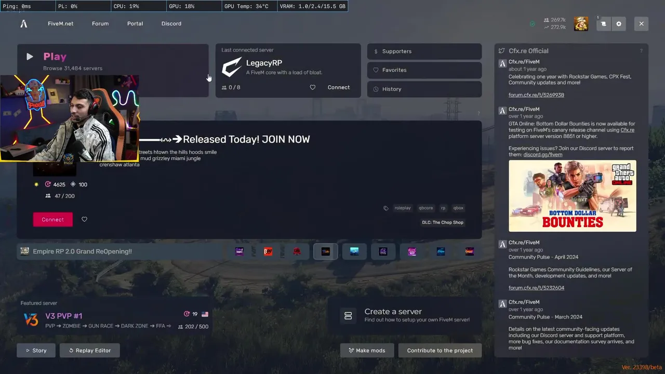
Task: Click the server stack icon
Action: pos(348,315)
